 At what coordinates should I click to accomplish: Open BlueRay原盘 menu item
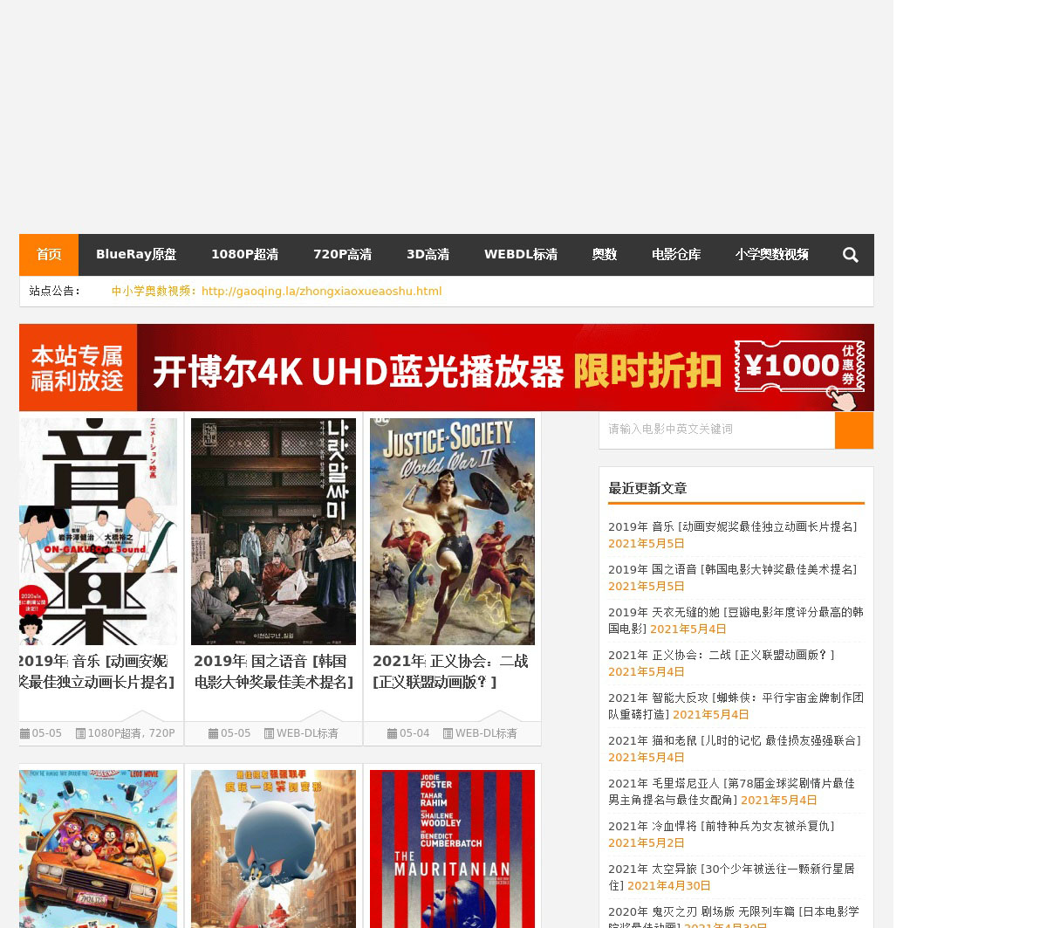[x=136, y=255]
